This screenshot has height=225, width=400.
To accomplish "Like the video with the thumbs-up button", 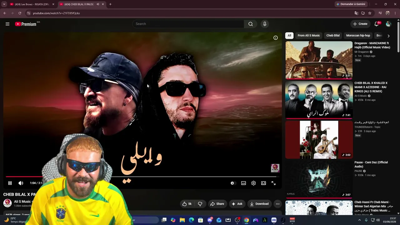I will coord(187,204).
